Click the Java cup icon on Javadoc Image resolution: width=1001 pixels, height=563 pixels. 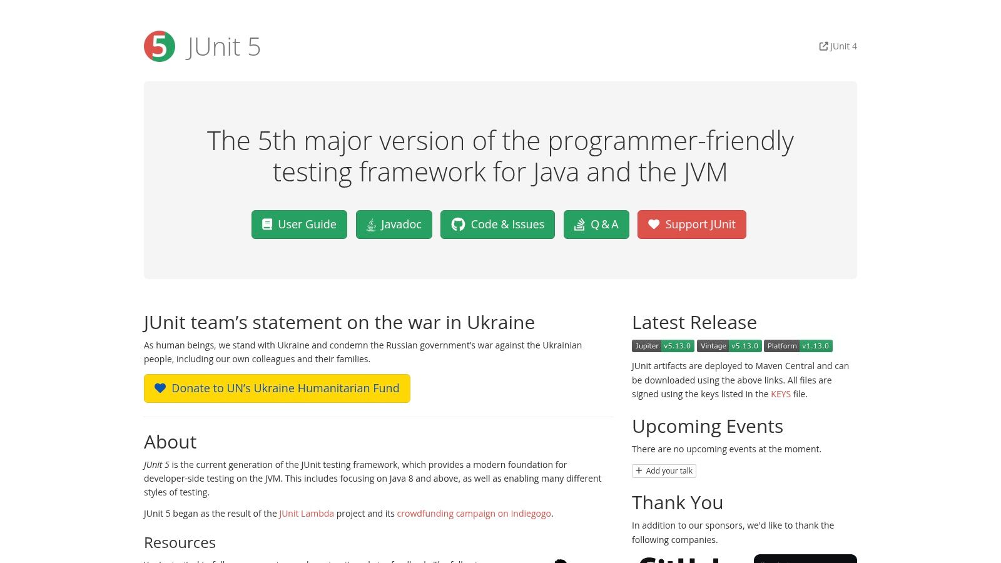coord(371,225)
